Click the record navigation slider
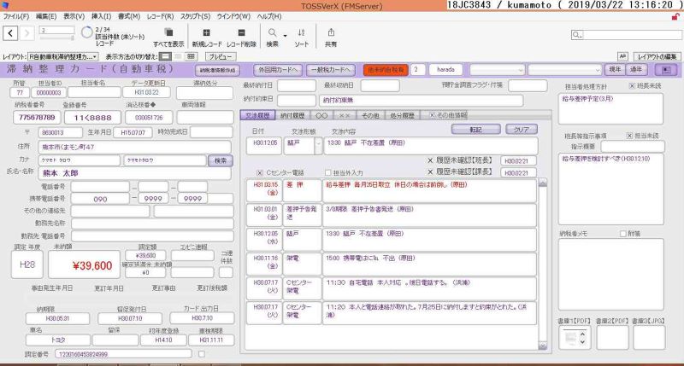Viewport: 684px width, 366px height. (56, 38)
